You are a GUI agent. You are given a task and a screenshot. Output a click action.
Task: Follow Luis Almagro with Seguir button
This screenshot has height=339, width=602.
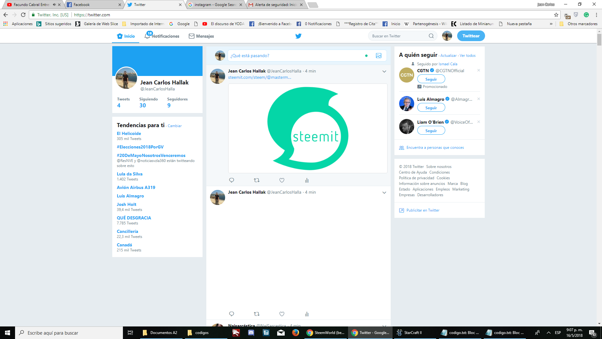click(431, 108)
